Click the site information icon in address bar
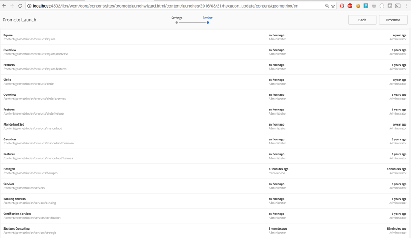The height and width of the screenshot is (238, 411). click(29, 6)
